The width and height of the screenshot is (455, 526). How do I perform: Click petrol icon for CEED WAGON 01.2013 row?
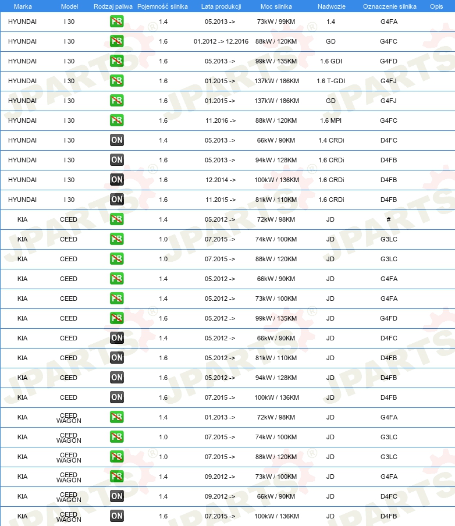point(117,417)
